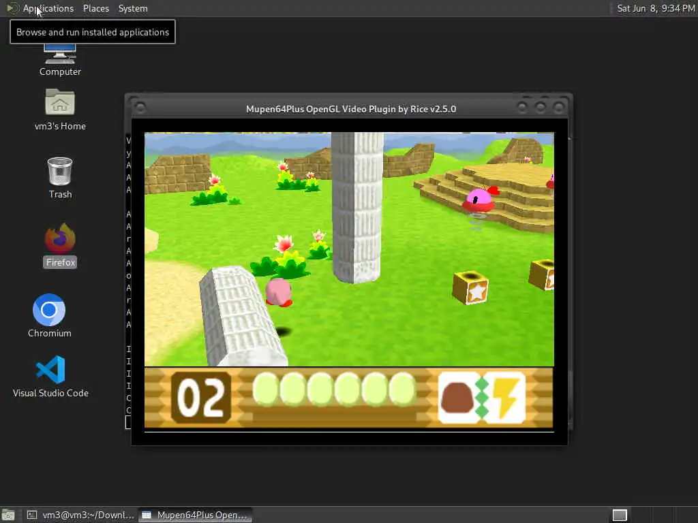Click the pink Kirby character in the game
Image resolution: width=698 pixels, height=523 pixels.
click(279, 292)
